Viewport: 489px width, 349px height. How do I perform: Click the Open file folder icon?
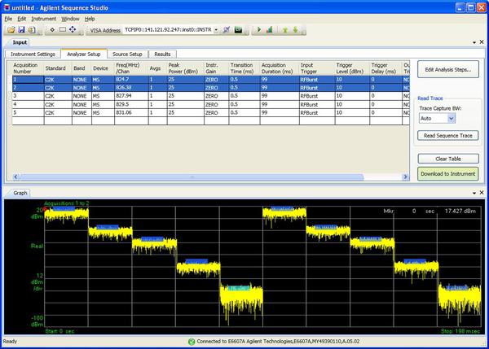[x=11, y=30]
